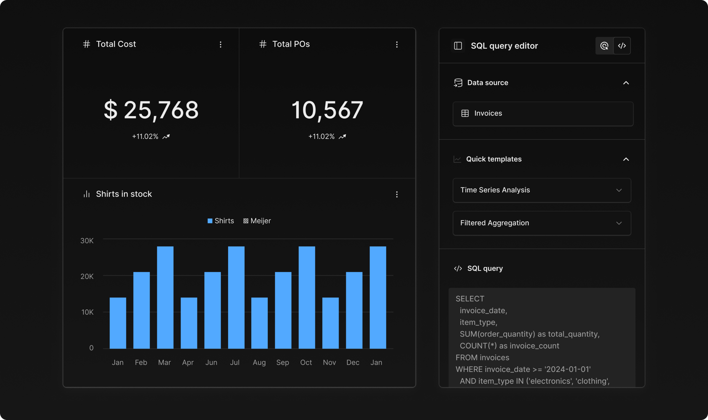Screen dimensions: 708x420
Task: Toggle the Shirts legend series
Action: coord(220,221)
